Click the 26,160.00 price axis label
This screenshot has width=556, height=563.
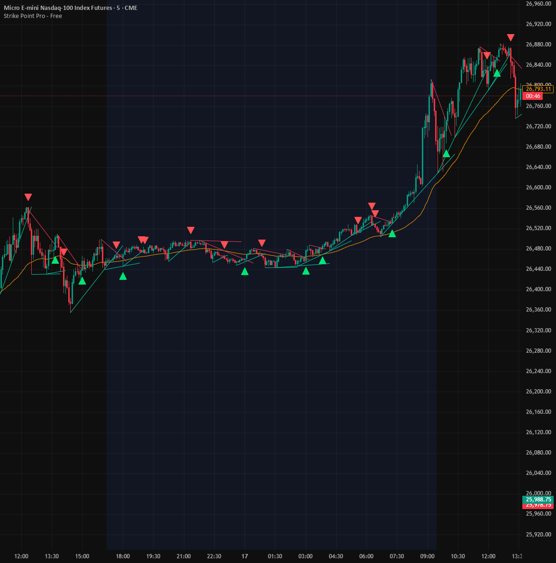pyautogui.click(x=538, y=412)
